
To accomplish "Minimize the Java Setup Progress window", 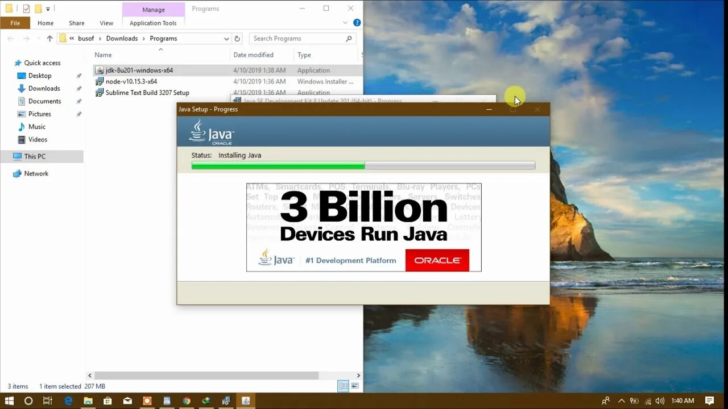I will (489, 109).
